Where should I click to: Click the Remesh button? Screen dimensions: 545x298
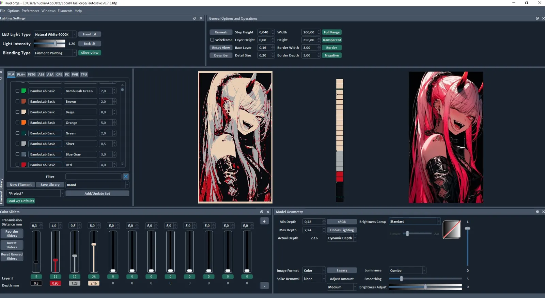(x=221, y=32)
